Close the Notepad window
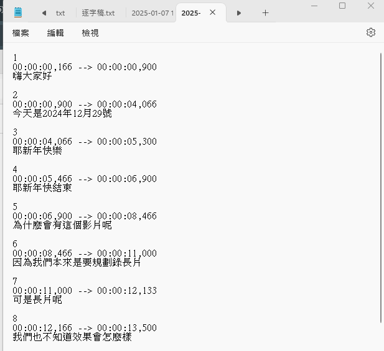The width and height of the screenshot is (384, 351). coord(371,6)
